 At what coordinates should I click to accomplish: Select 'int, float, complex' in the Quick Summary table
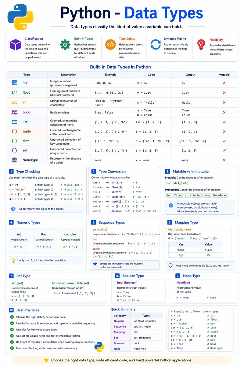145,321
